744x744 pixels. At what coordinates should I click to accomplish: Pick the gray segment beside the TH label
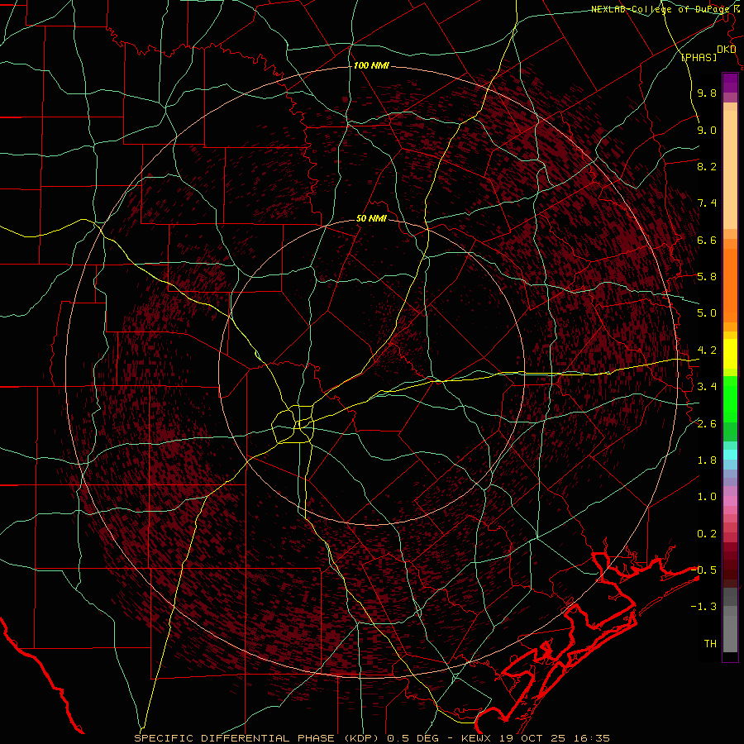[x=730, y=636]
